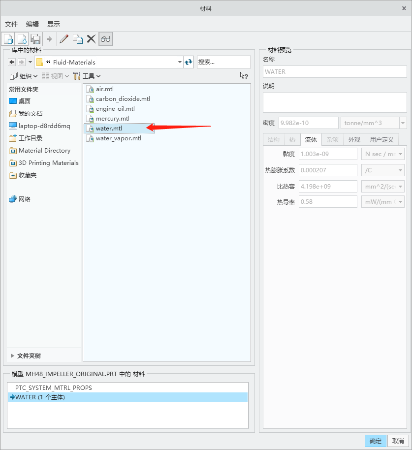Click the 确定 button

[375, 441]
